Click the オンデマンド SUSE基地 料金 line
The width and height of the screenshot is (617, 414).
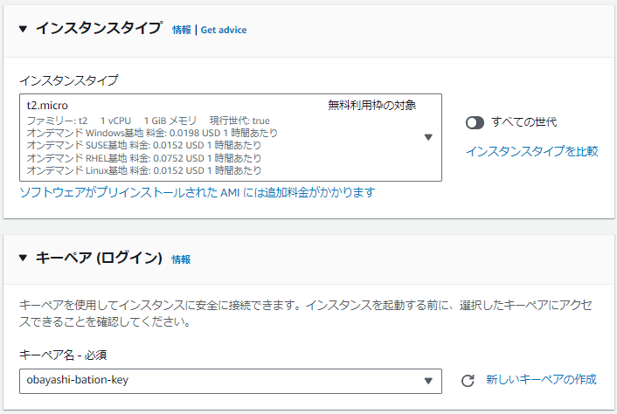click(144, 146)
